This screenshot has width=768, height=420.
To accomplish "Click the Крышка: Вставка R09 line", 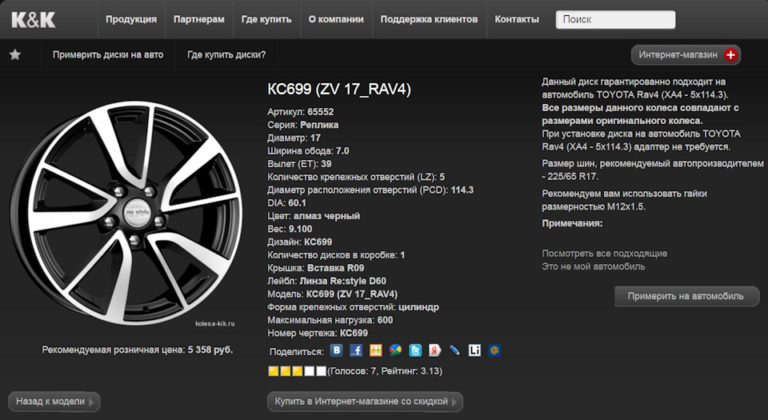I will (315, 268).
